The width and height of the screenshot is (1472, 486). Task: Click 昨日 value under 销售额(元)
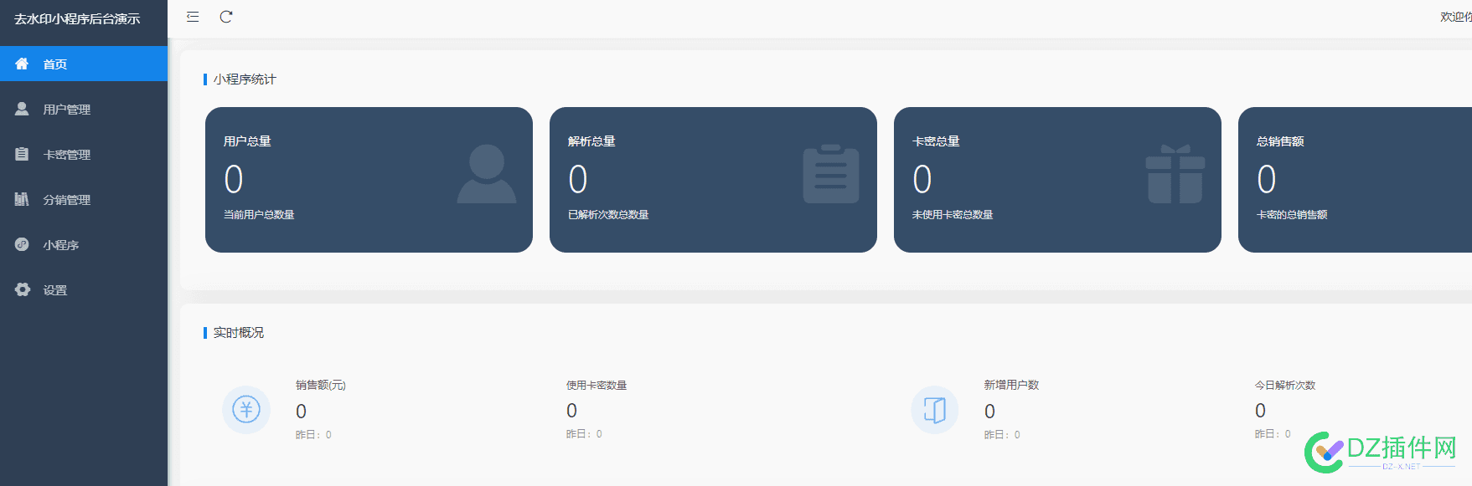pos(314,435)
